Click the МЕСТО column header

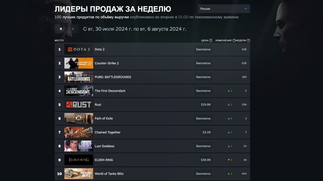tap(59, 40)
